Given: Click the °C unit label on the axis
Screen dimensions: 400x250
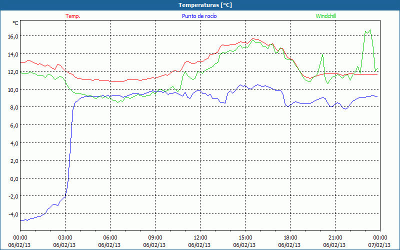Looking at the screenshot, I should (x=15, y=23).
